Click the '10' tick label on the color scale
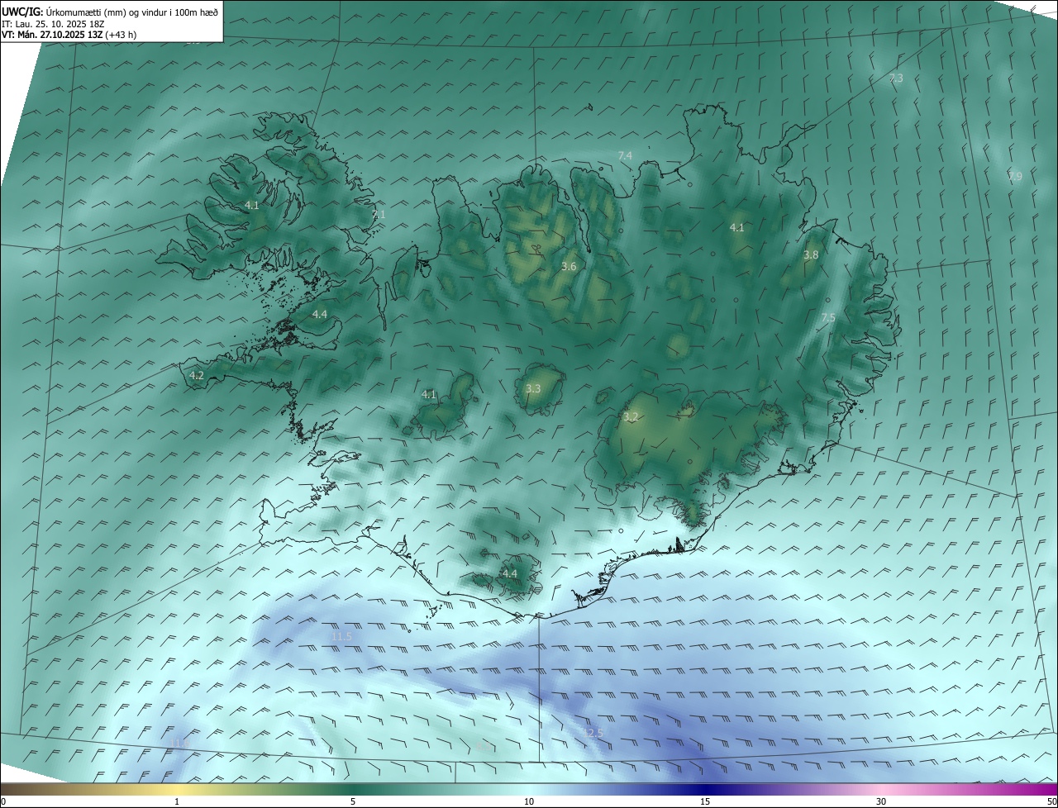The image size is (1058, 808). [529, 801]
